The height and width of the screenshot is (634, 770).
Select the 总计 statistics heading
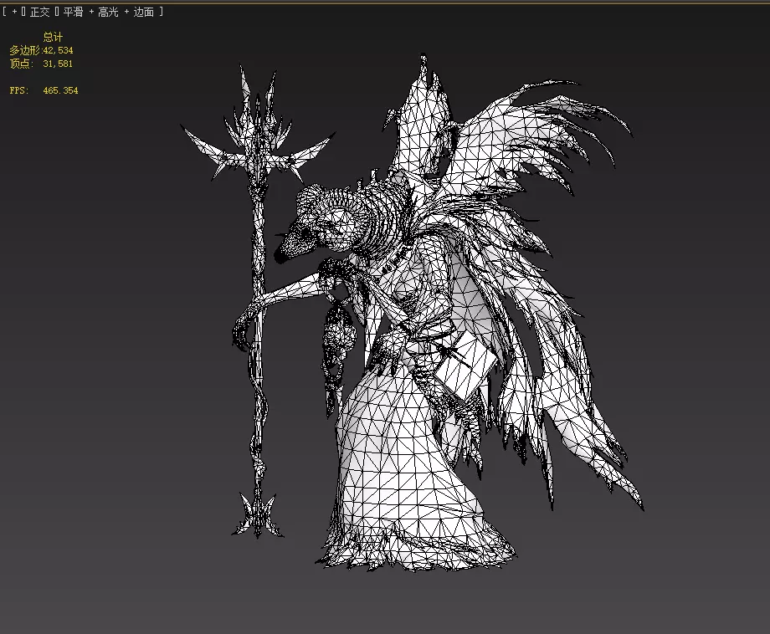53,37
